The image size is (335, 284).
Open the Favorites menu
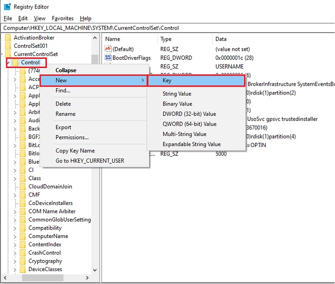point(63,18)
